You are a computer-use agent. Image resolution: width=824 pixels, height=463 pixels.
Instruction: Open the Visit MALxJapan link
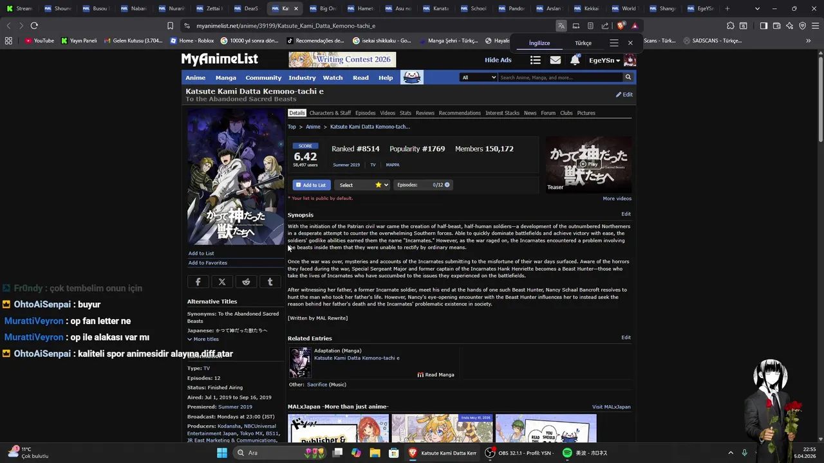pyautogui.click(x=612, y=407)
